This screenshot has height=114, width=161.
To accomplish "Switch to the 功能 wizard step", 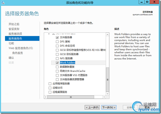I will point(11,43).
